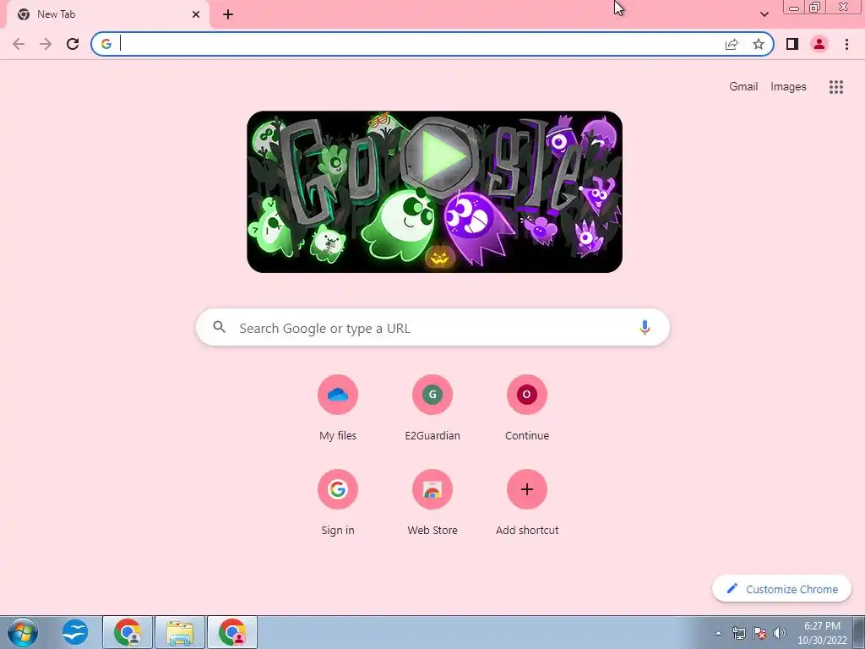Open the Web Store shortcut
This screenshot has width=865, height=649.
[432, 502]
